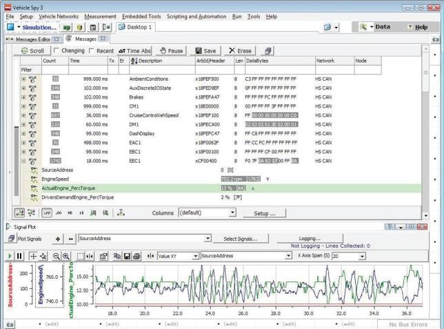Image resolution: width=444 pixels, height=329 pixels.
Task: Start the signal plot play button
Action: pos(10,256)
